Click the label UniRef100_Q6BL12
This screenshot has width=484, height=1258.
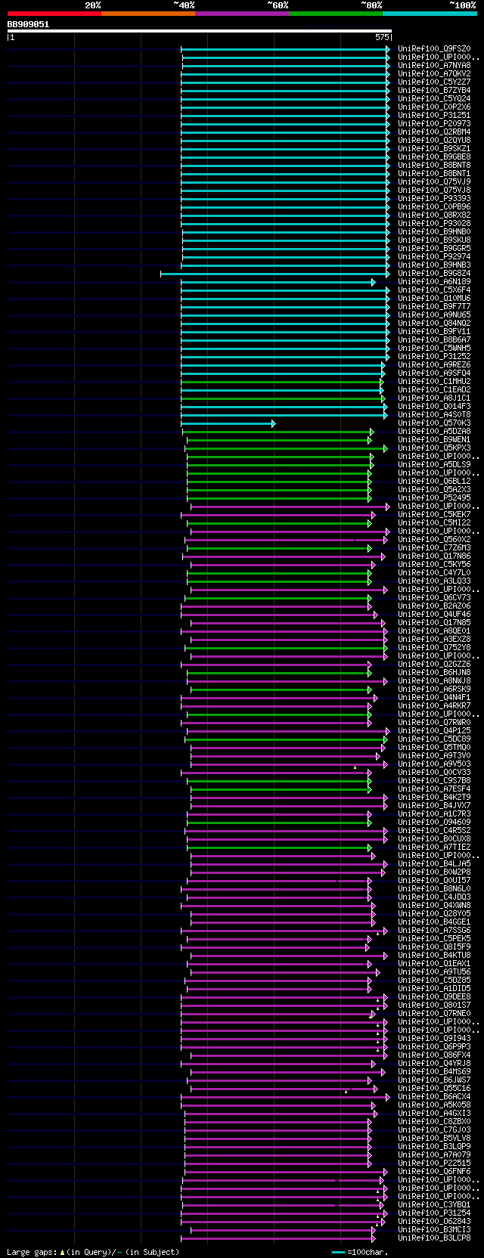click(x=434, y=481)
